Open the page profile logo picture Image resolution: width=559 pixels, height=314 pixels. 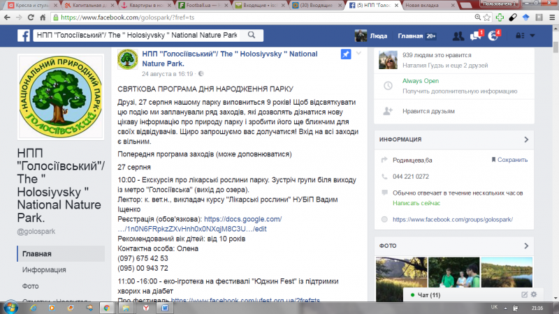(x=61, y=96)
